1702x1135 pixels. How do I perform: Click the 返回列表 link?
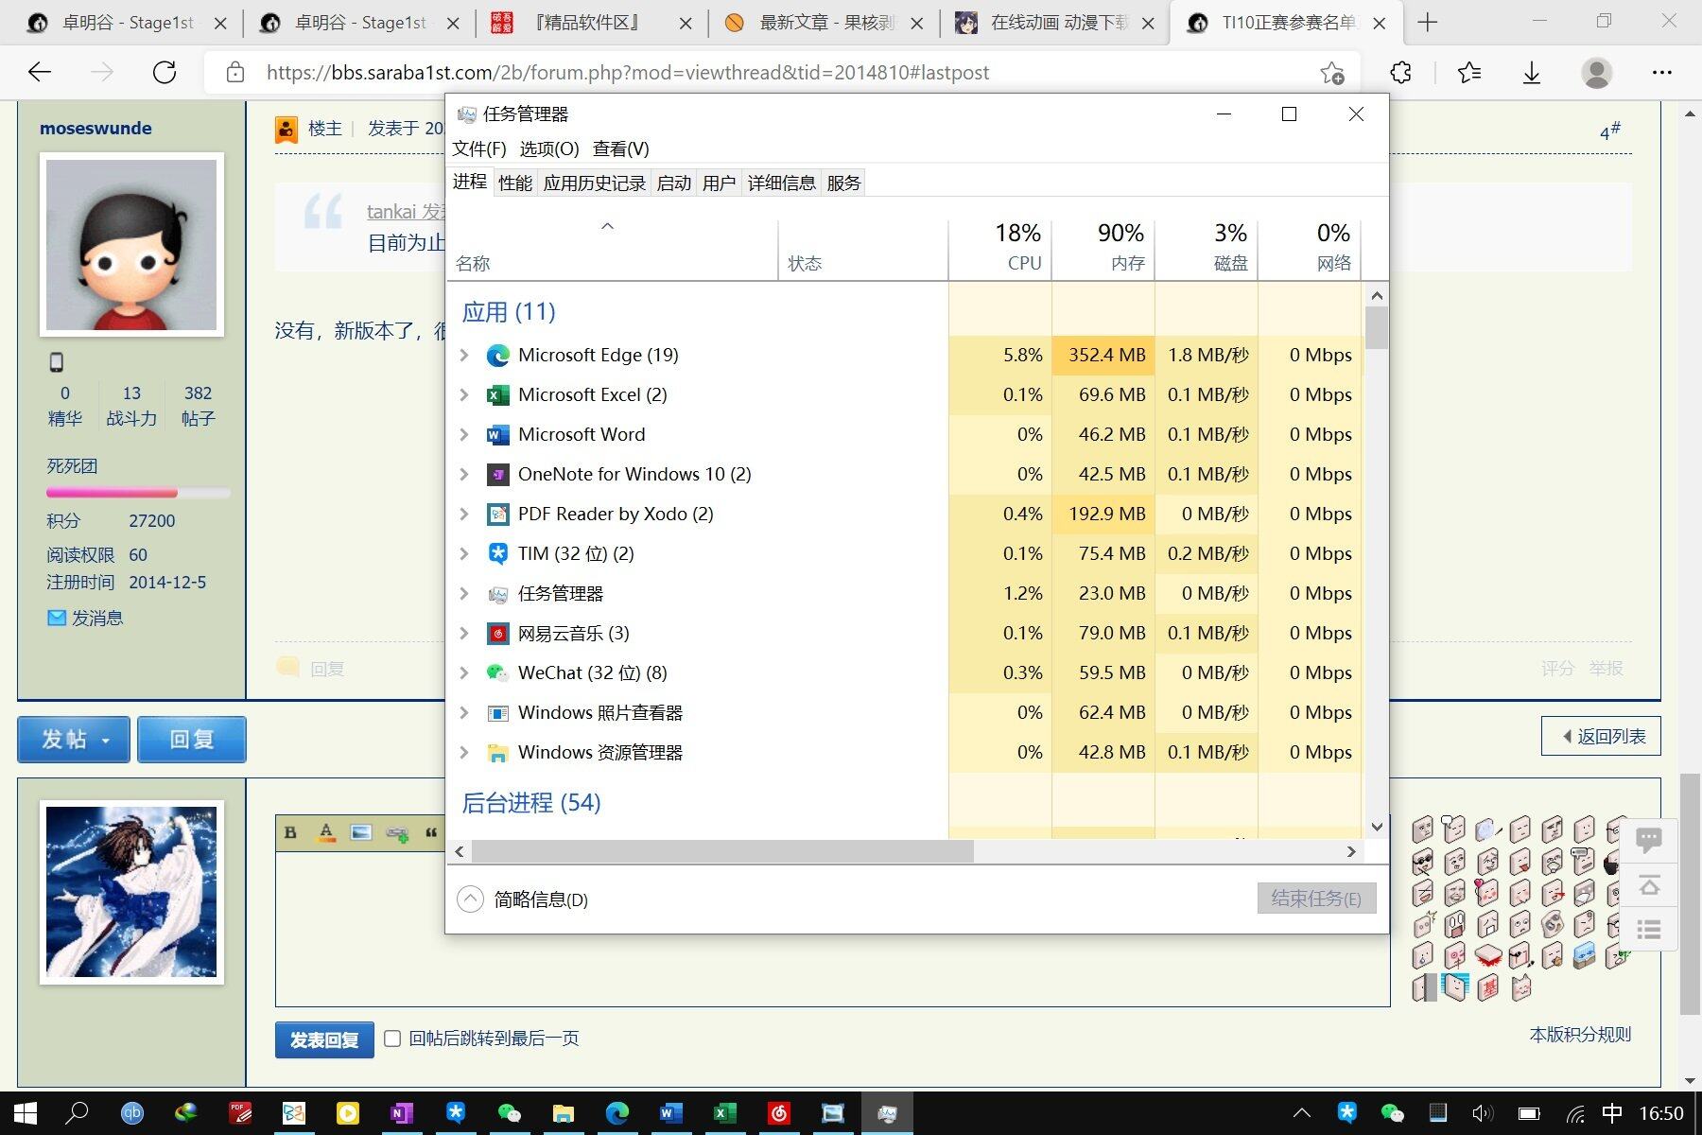tap(1601, 737)
